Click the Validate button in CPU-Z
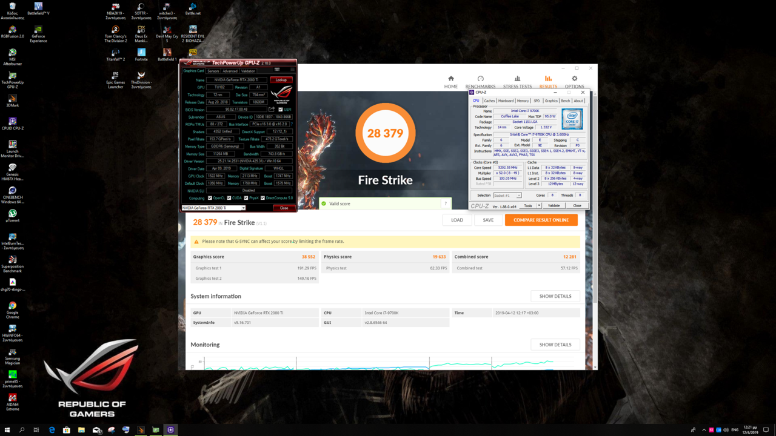This screenshot has width=776, height=436. click(554, 206)
